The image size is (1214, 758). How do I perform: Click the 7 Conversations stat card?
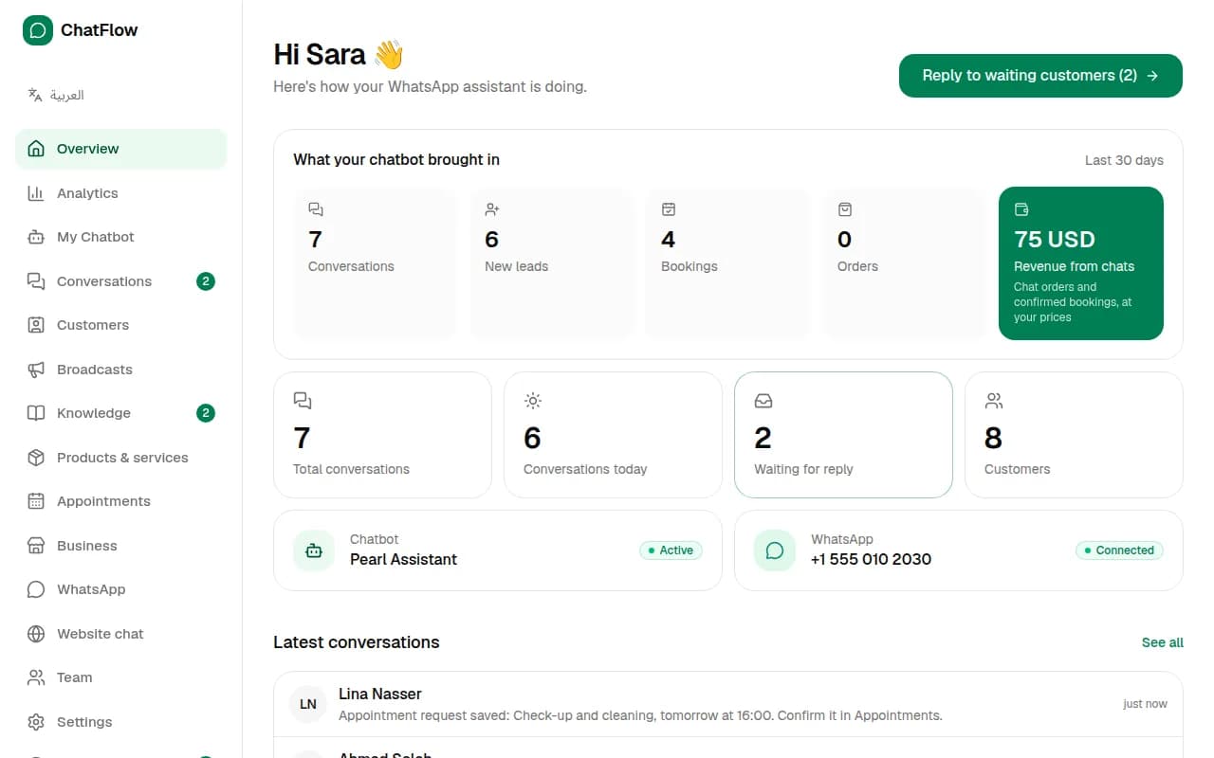point(375,263)
